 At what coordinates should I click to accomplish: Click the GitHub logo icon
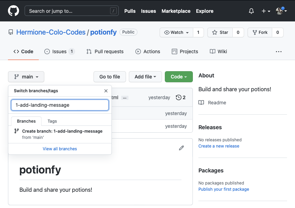coord(14,11)
